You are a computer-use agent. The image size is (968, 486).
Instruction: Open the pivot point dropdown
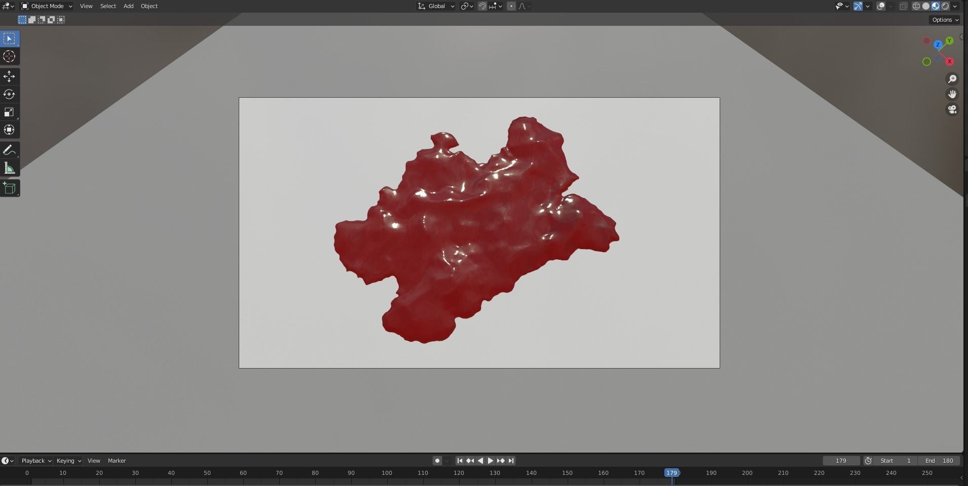pos(467,6)
